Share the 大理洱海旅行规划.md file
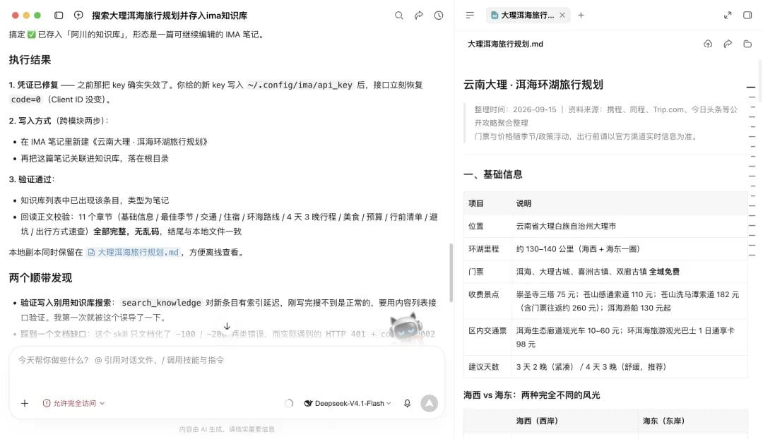The width and height of the screenshot is (763, 439). tap(728, 44)
